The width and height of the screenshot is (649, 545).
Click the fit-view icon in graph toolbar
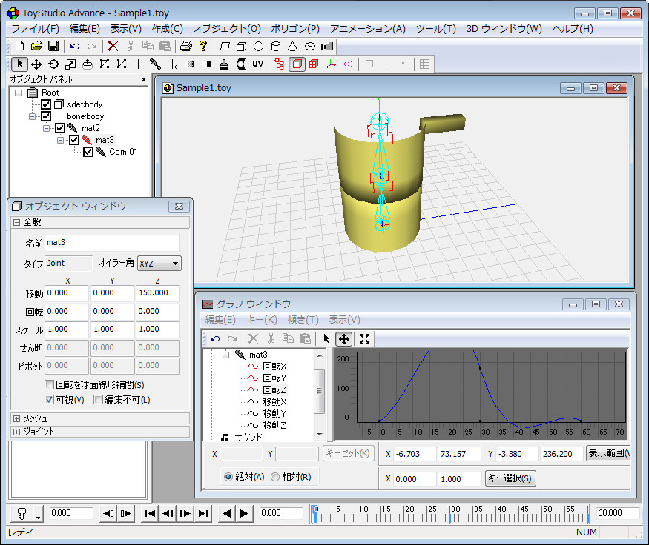click(x=364, y=338)
